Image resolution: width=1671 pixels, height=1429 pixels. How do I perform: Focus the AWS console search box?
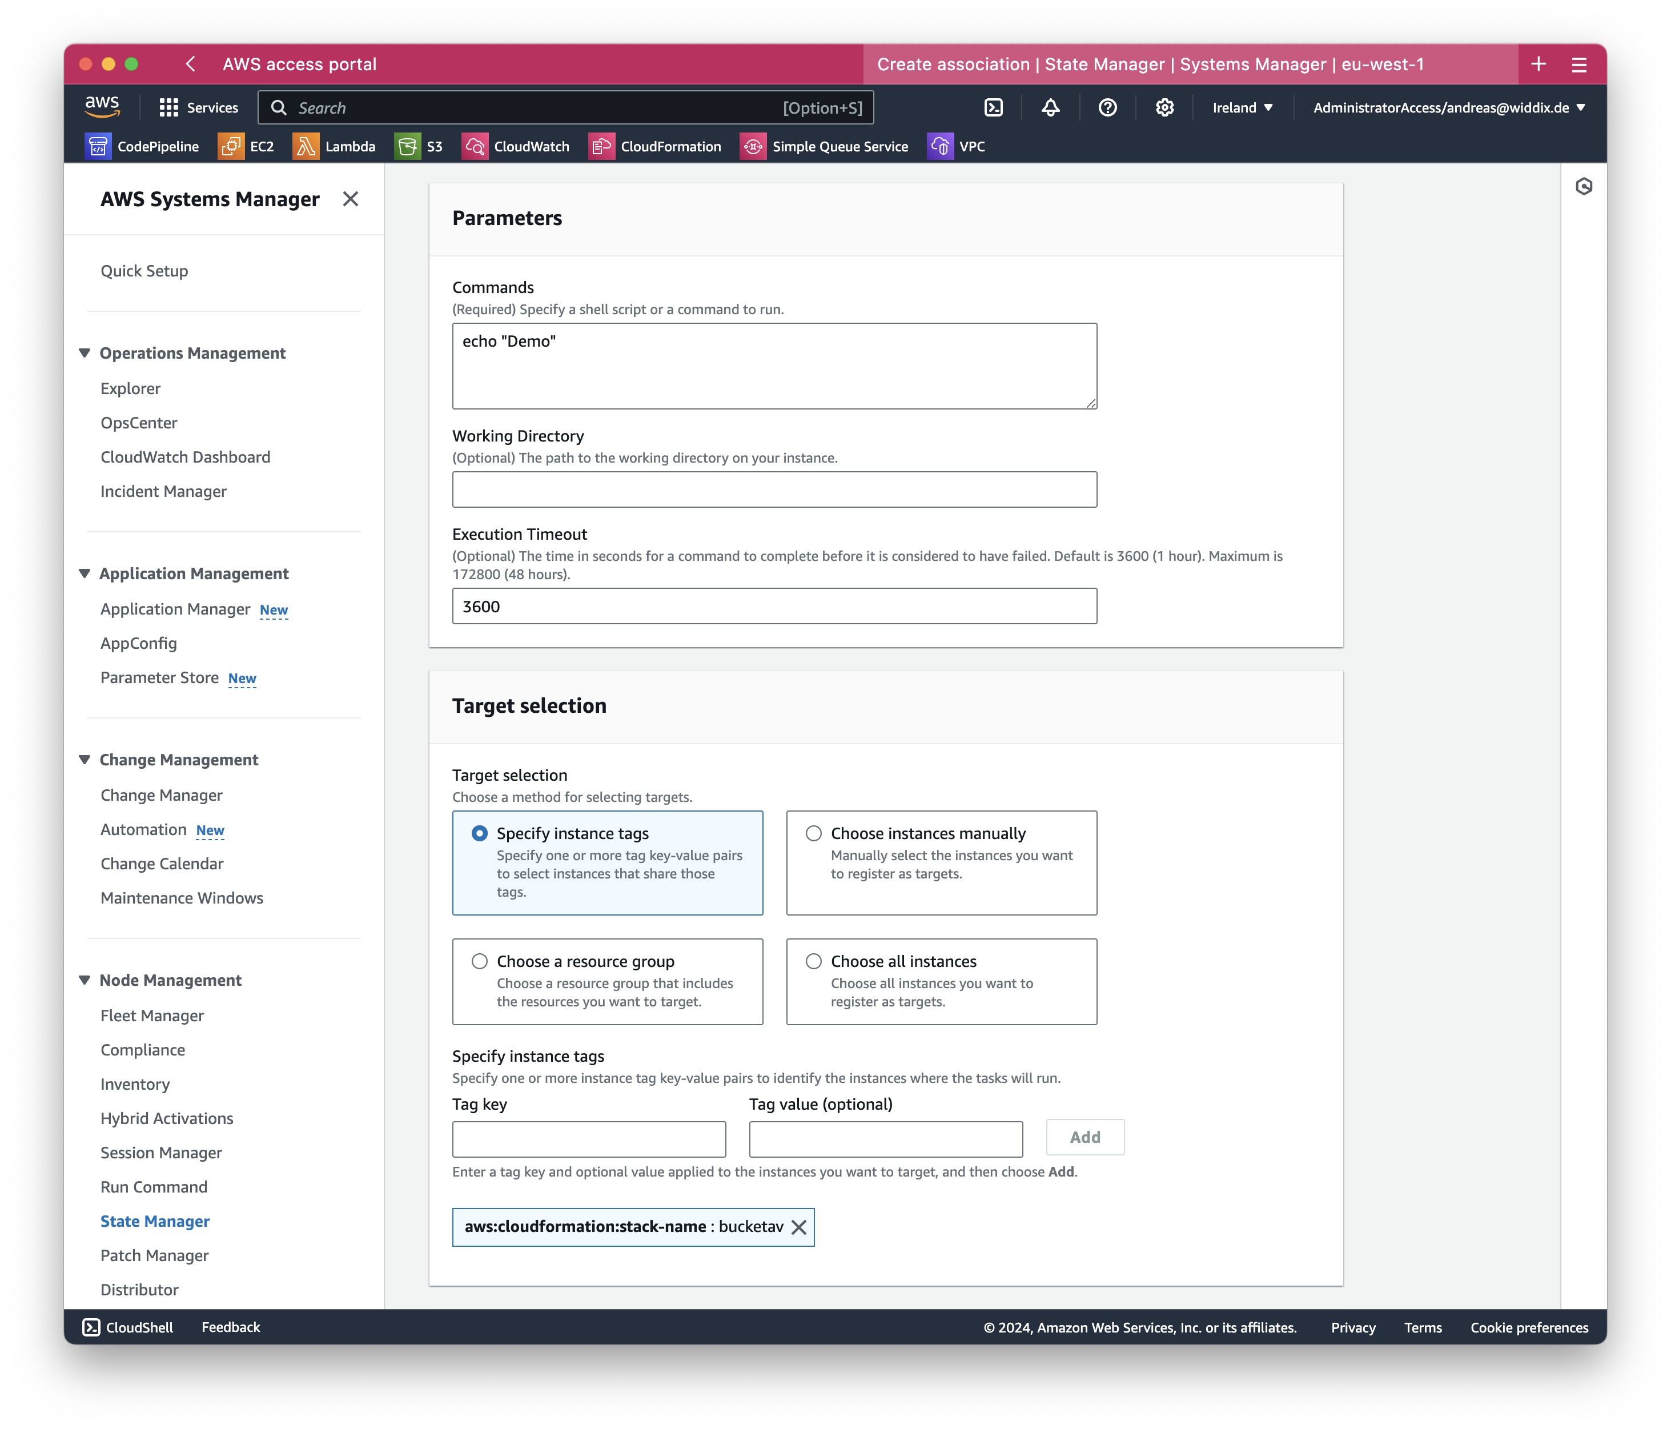[x=566, y=107]
